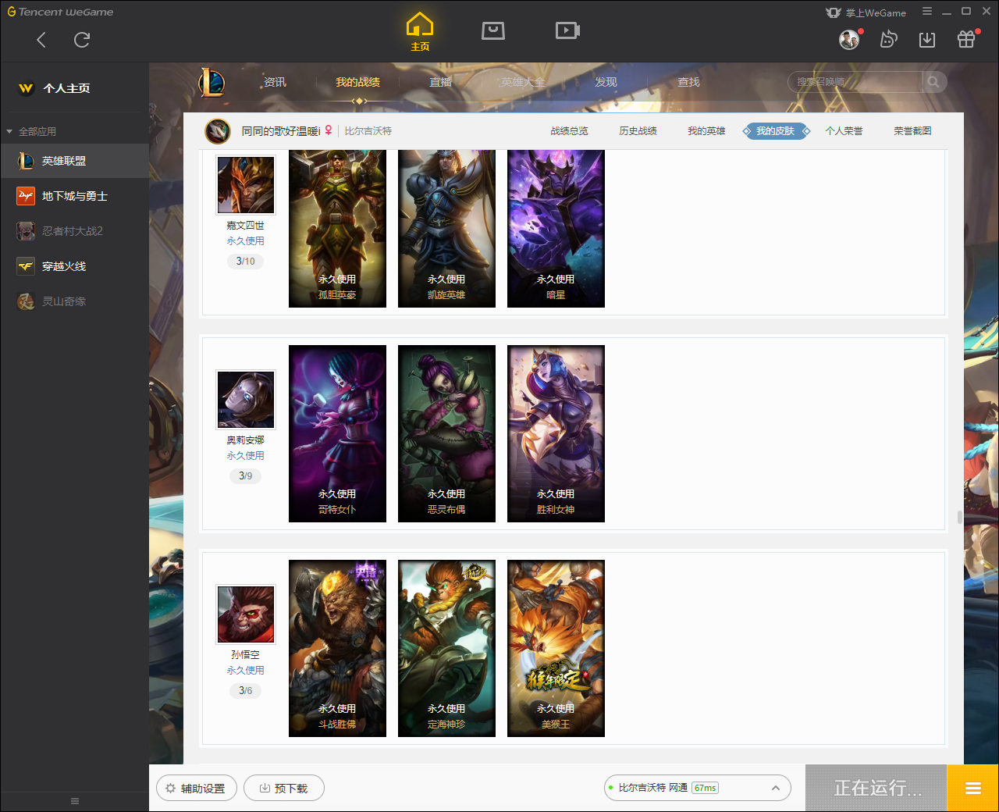Screen dimensions: 999x812
Task: Open 掌上WeGame mobile link
Action: (x=866, y=12)
